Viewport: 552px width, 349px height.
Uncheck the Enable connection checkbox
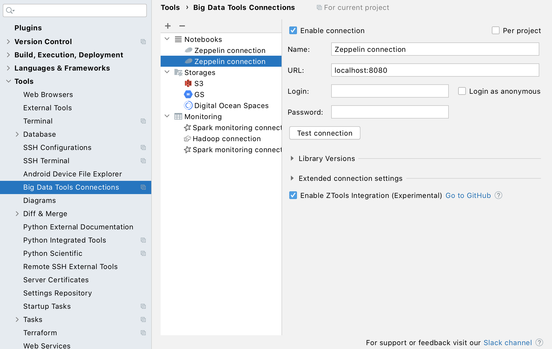click(x=293, y=30)
